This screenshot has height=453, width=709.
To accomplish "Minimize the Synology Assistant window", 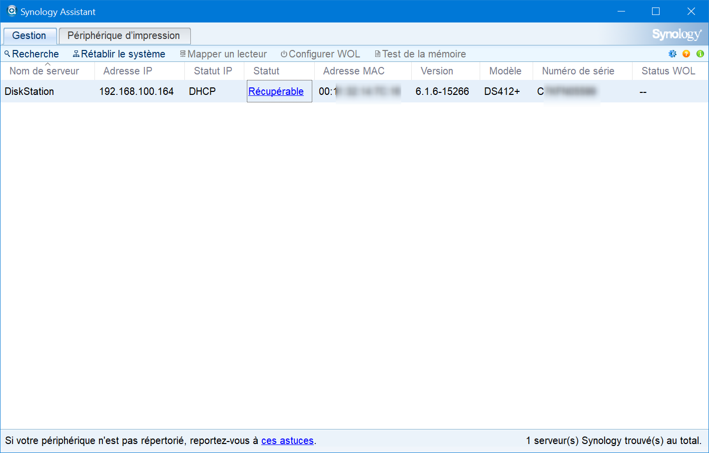I will [622, 11].
